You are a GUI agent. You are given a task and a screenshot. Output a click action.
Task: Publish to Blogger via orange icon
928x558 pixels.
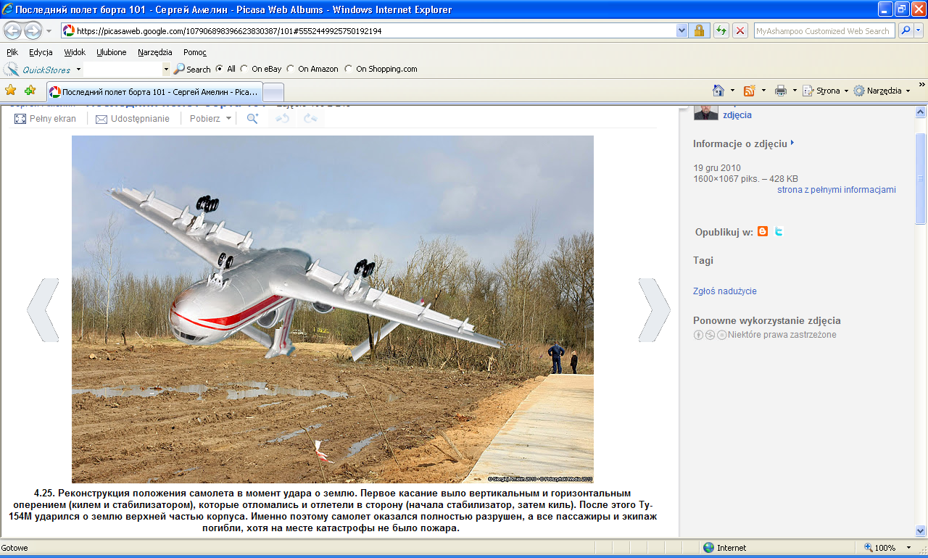tap(762, 231)
